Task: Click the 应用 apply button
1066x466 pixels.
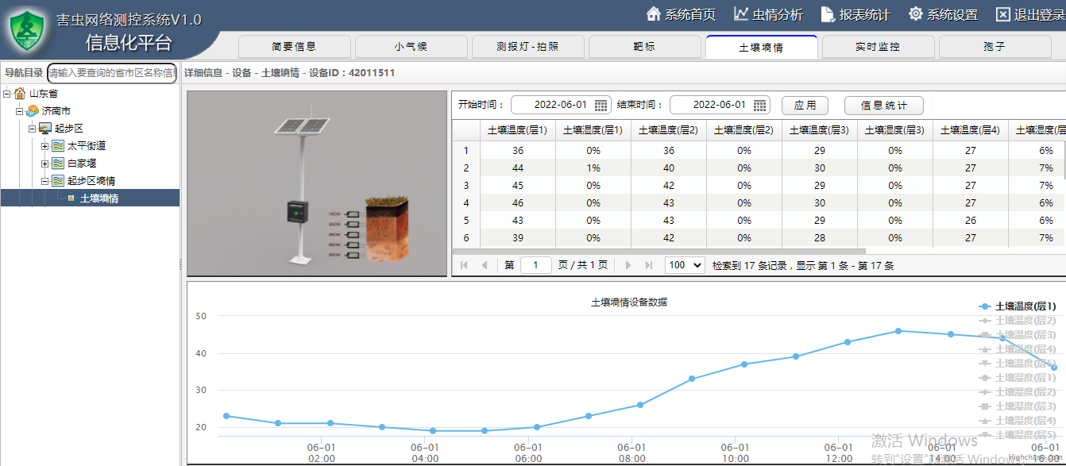Action: click(805, 105)
